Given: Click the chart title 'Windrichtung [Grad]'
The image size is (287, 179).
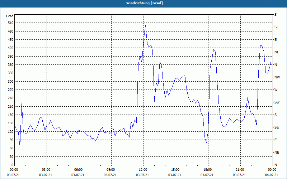Looking at the screenshot, I should 145,3.
